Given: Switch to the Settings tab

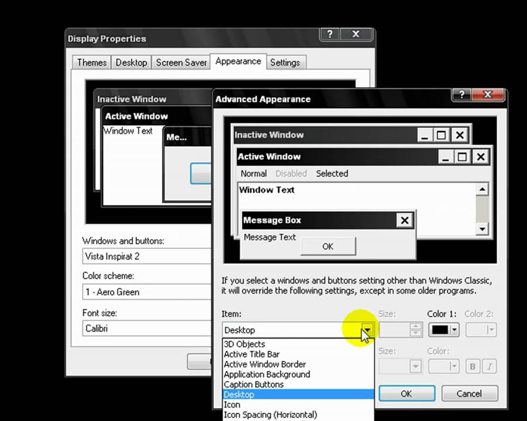Looking at the screenshot, I should [285, 63].
